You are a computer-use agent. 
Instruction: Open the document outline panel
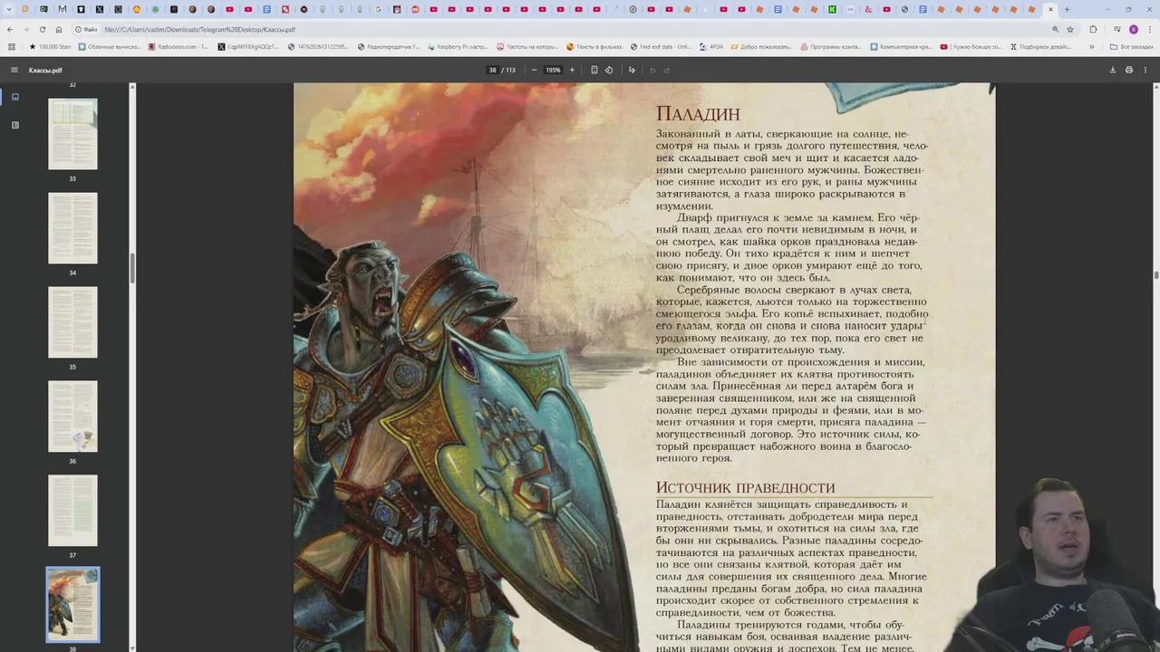[14, 125]
